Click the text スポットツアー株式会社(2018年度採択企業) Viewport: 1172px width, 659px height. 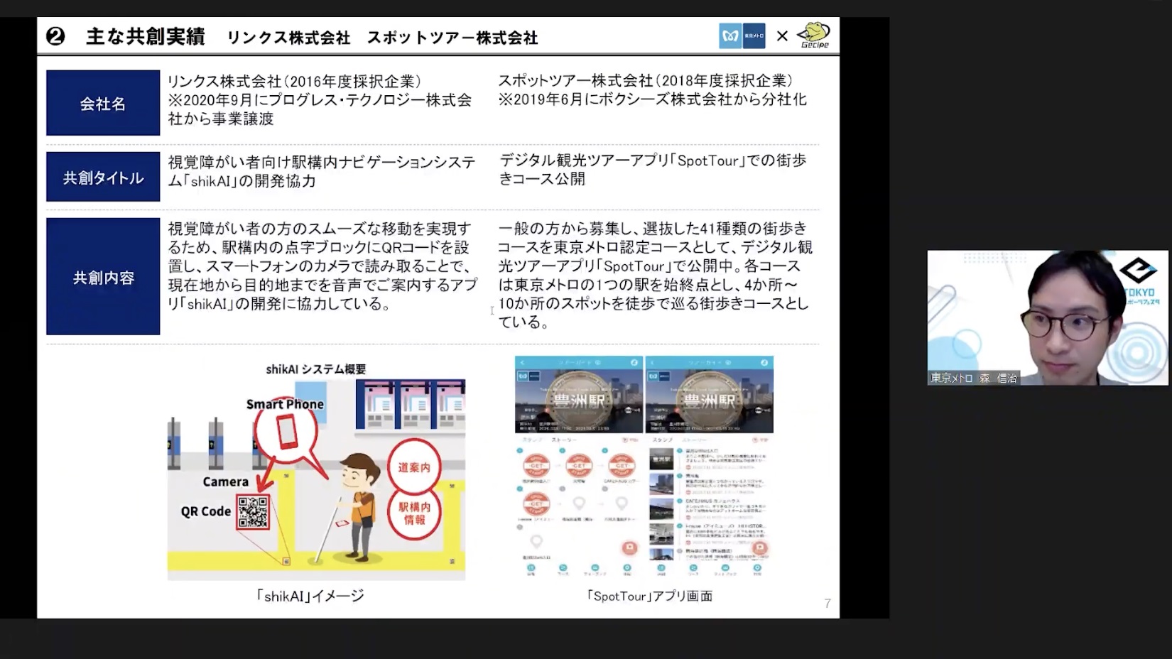click(x=646, y=80)
